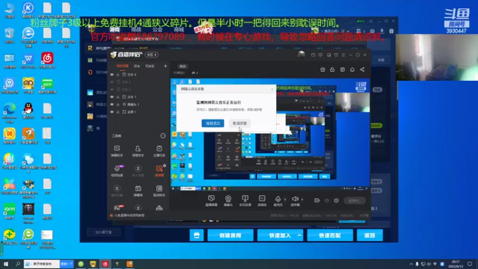
Task: Open the 商城 tab in game platform
Action: (x=179, y=29)
